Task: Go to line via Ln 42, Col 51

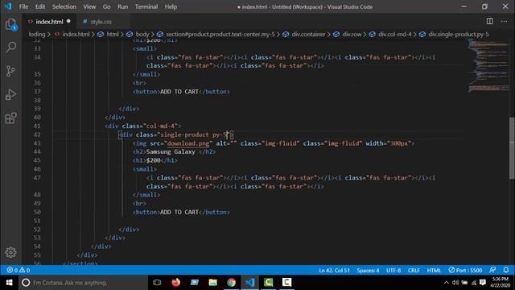Action: tap(335, 270)
